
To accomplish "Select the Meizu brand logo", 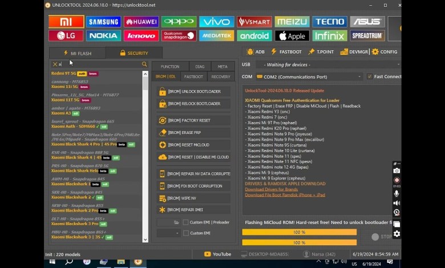I will [x=292, y=22].
